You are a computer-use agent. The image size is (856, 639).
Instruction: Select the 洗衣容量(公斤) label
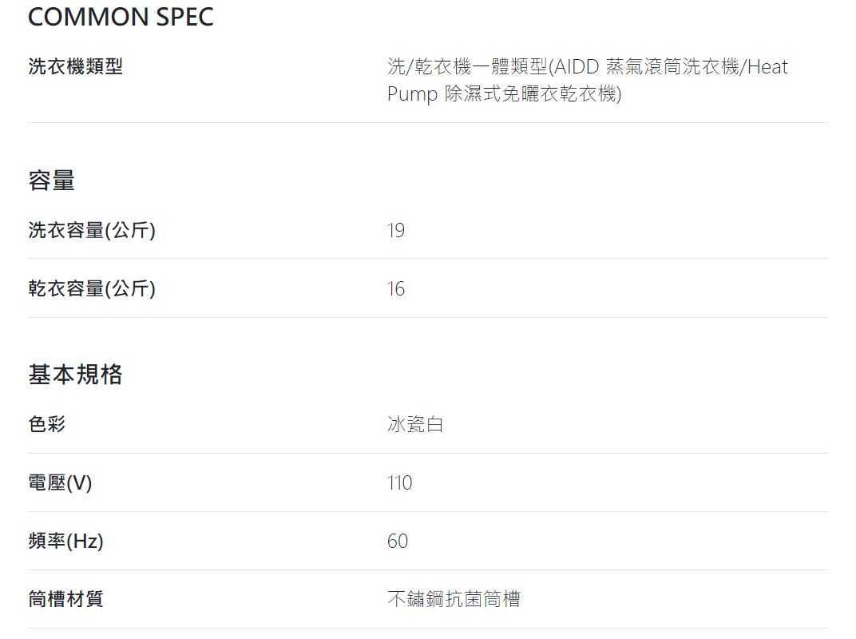(x=92, y=230)
